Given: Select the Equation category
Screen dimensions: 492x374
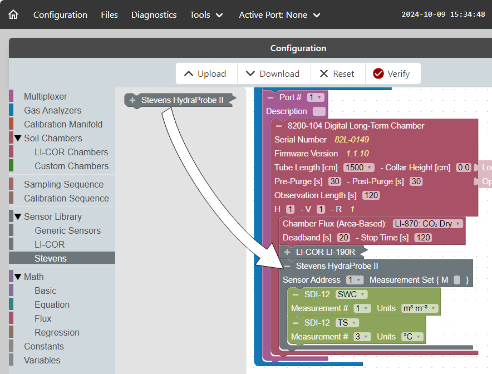Looking at the screenshot, I should [62, 304].
